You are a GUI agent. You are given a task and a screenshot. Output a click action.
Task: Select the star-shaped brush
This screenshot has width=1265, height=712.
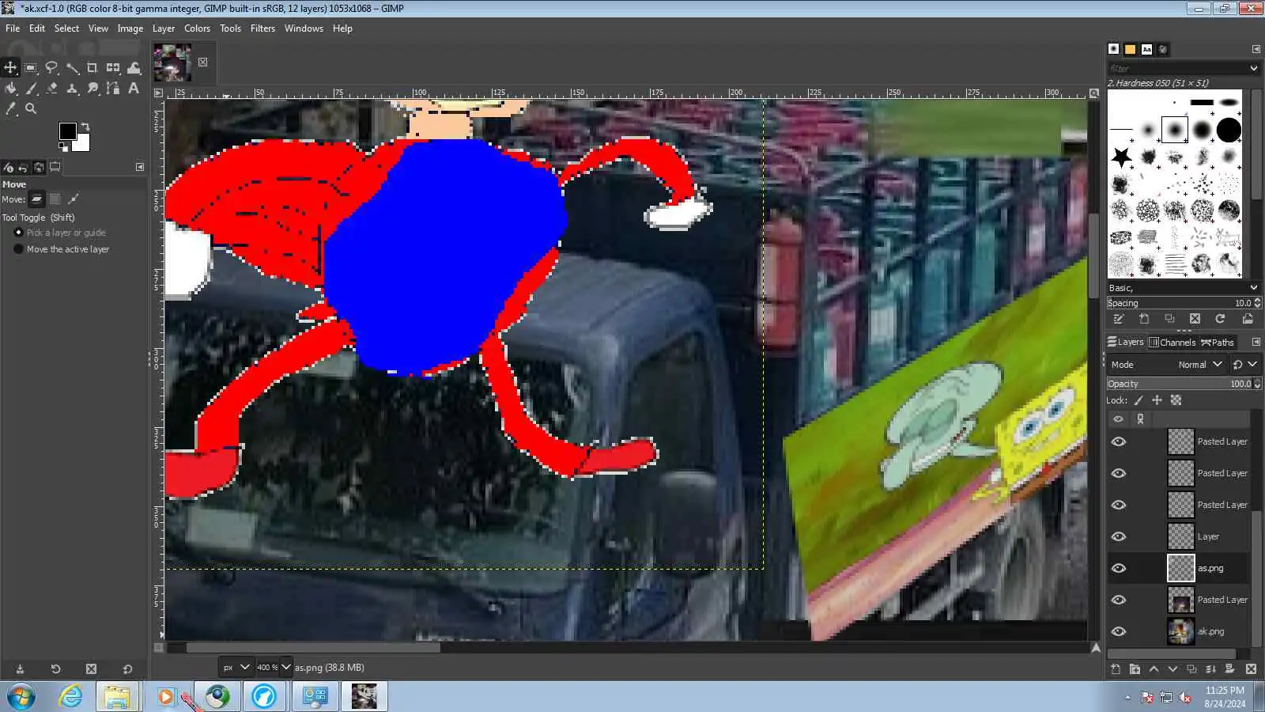coord(1121,157)
